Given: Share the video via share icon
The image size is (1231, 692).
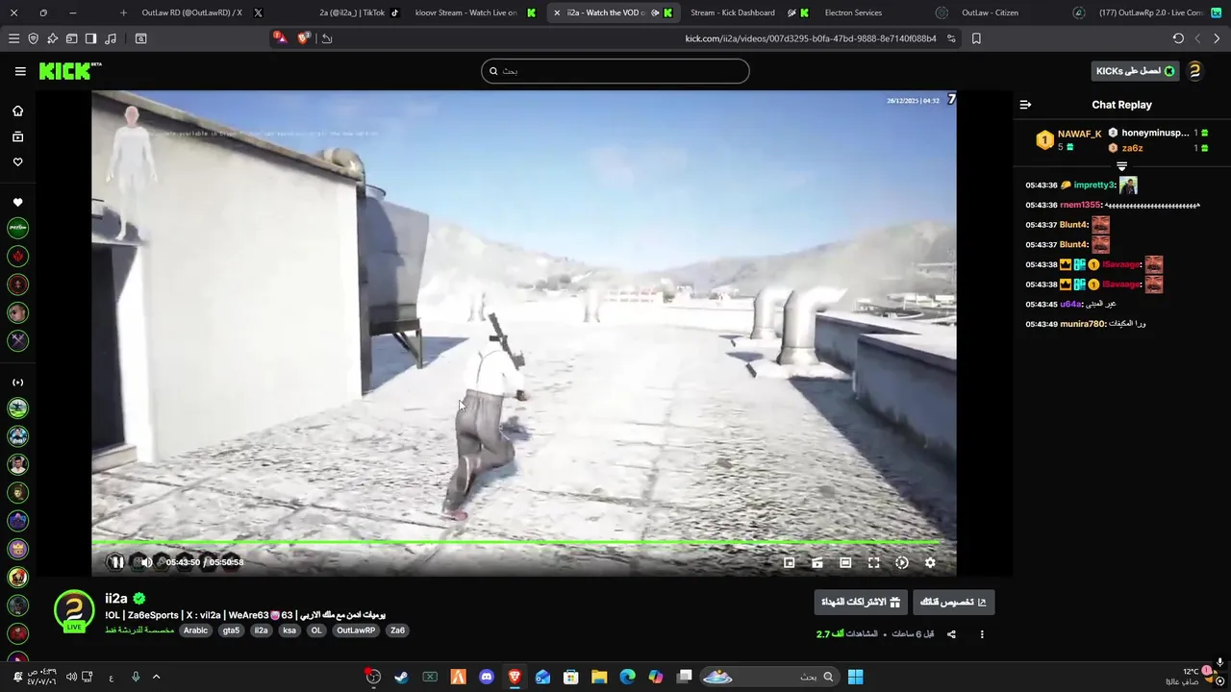Looking at the screenshot, I should click(951, 634).
